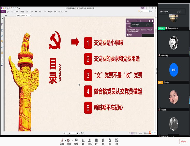Go to next page in PDF navigation
This screenshot has width=190, height=146.
(78, 133)
